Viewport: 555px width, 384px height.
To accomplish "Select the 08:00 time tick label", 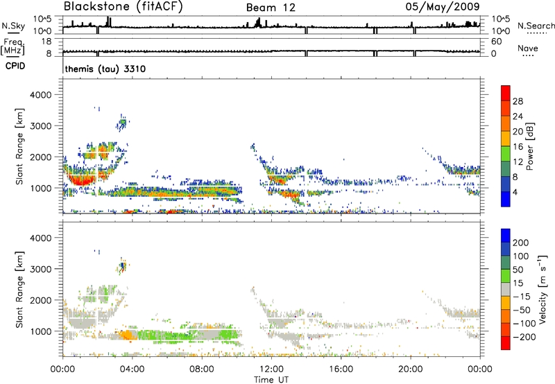I will coord(202,369).
